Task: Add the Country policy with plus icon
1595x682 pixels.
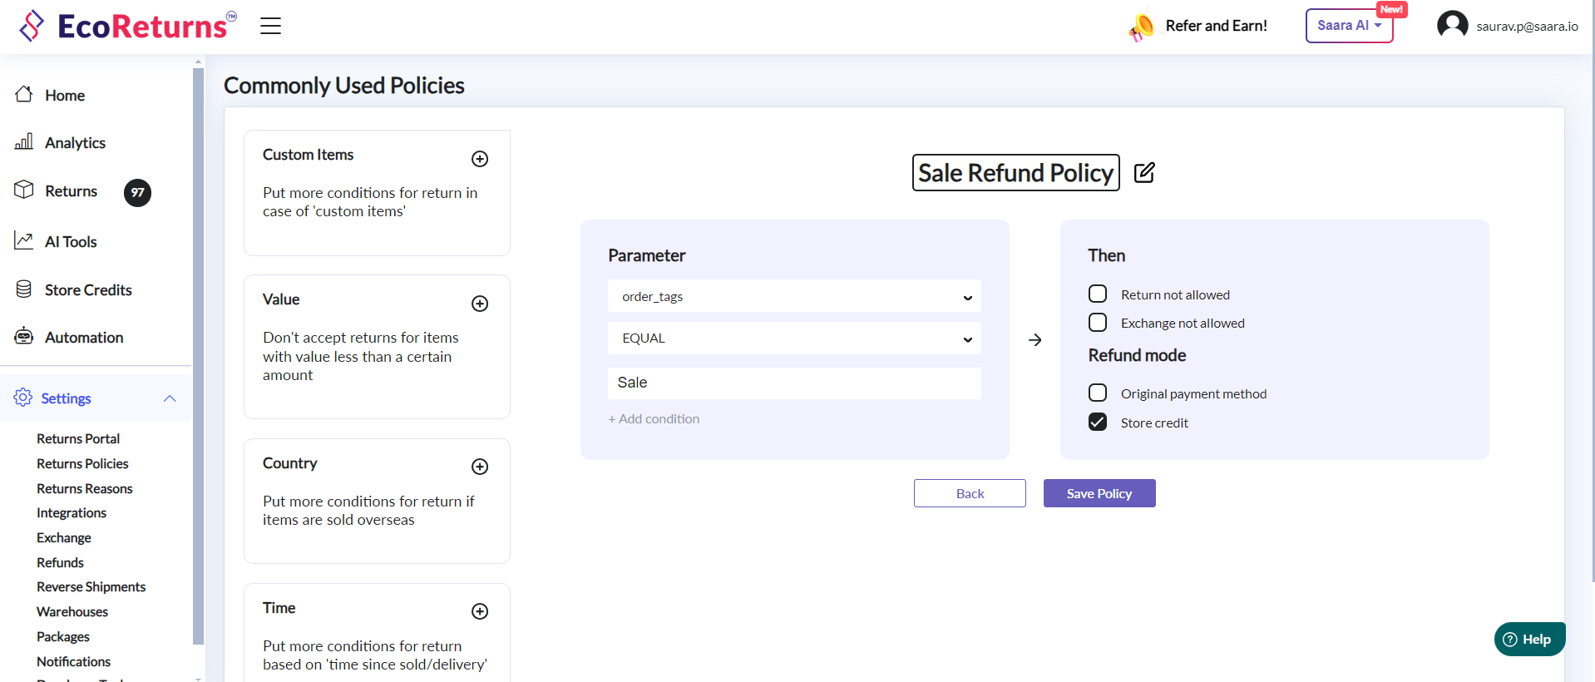Action: pos(480,467)
